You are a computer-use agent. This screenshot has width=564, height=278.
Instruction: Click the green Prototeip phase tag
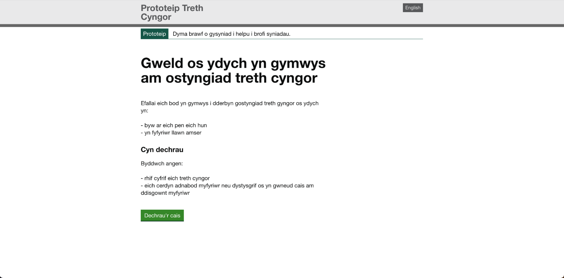(x=154, y=34)
